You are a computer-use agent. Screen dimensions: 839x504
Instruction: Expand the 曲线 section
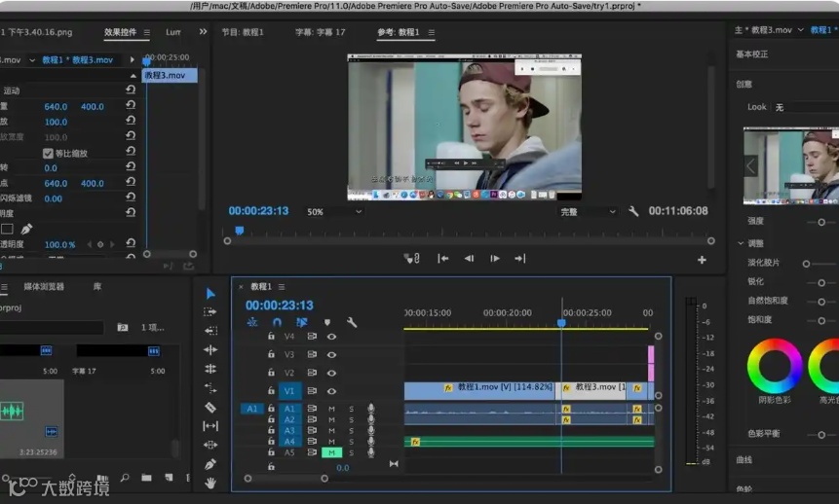coord(744,459)
